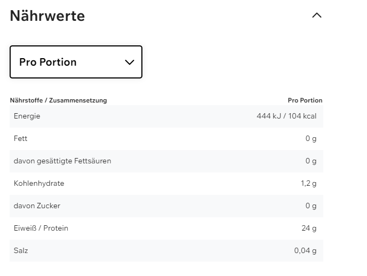Screen dimensions: 367x276
Task: Click the Nährwerte heading
Action: [47, 16]
